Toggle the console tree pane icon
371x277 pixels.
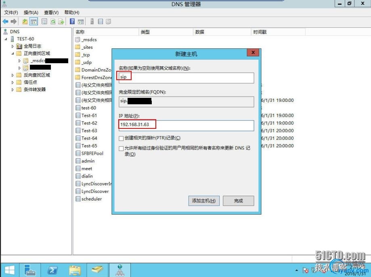coord(34,22)
